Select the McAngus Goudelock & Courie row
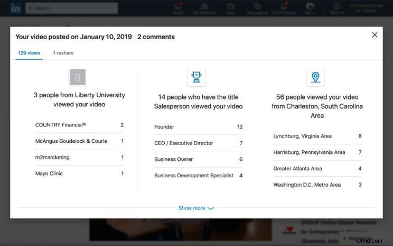This screenshot has width=393, height=246. pyautogui.click(x=79, y=141)
